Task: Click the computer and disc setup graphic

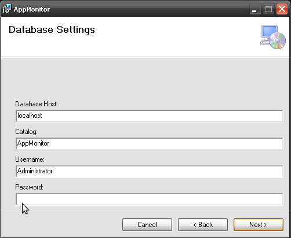Action: pyautogui.click(x=272, y=37)
